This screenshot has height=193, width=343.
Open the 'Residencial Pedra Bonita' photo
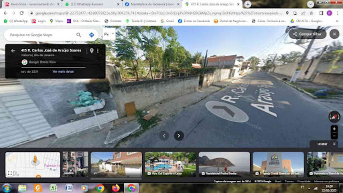[x=224, y=164]
